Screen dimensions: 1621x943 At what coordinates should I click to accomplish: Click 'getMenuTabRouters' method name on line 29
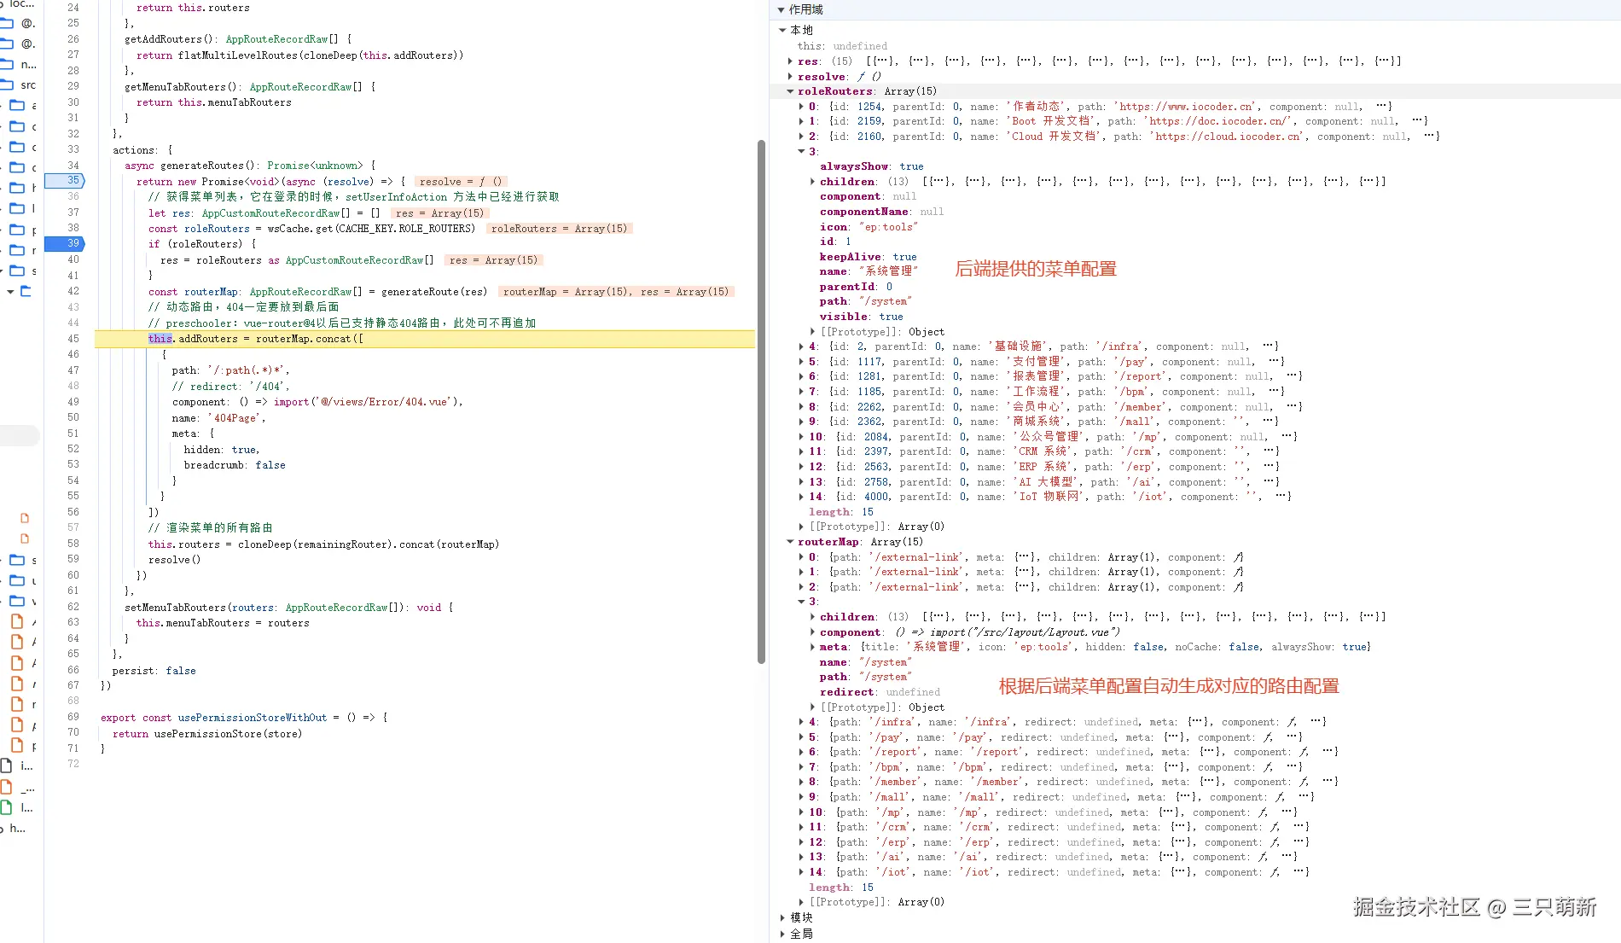coord(175,87)
